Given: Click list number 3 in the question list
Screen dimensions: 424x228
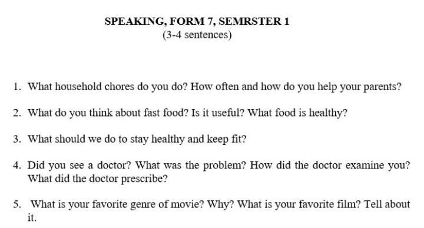Looking at the screenshot, I should [17, 139].
